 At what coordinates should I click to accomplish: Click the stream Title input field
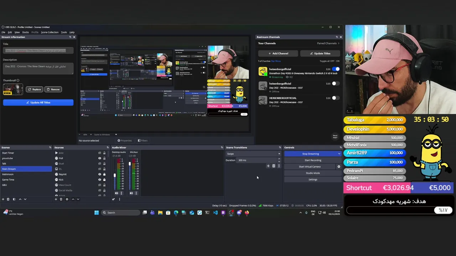click(x=38, y=51)
